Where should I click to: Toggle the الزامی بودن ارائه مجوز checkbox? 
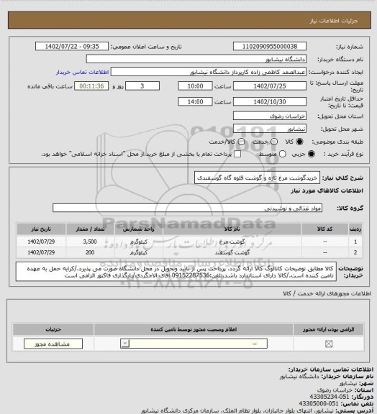(x=329, y=344)
